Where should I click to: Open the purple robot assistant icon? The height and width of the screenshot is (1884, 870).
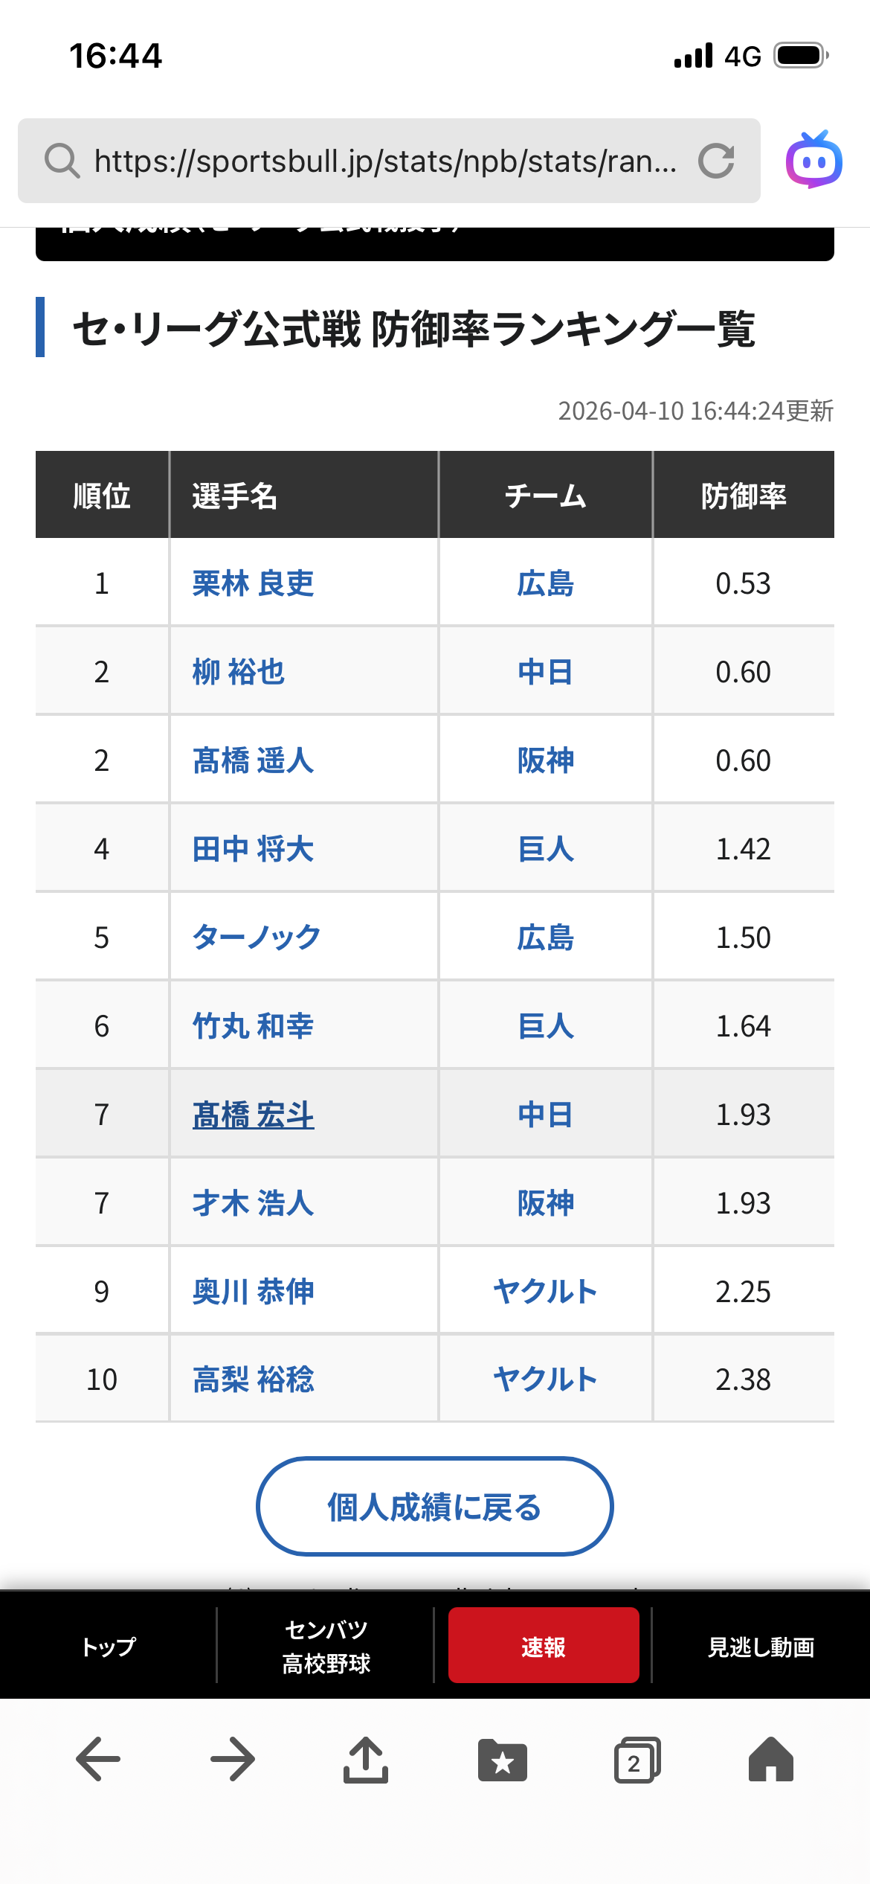814,160
